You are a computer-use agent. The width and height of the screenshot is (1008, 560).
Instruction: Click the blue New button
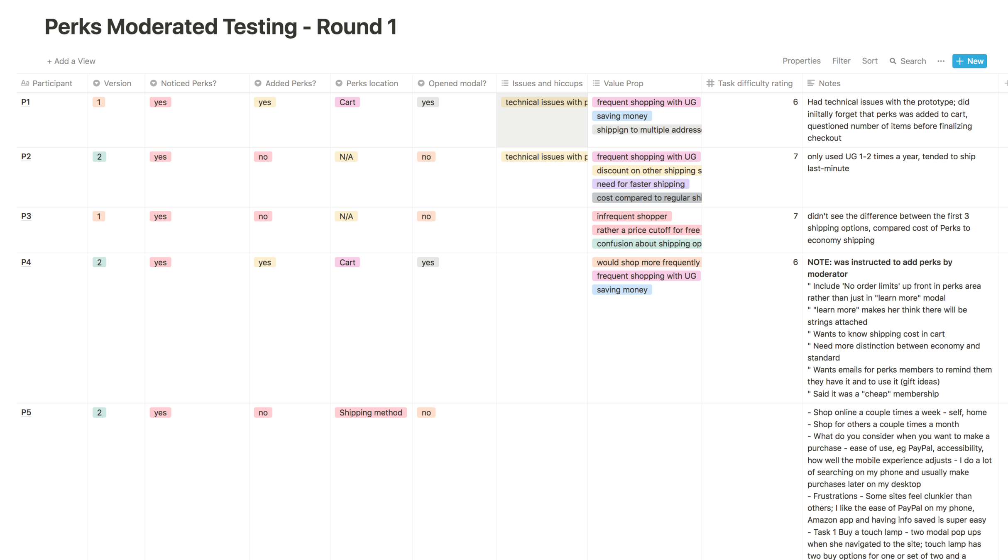[x=969, y=61]
